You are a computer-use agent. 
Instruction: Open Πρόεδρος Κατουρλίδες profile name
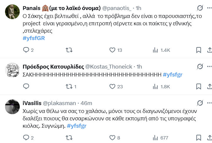click(x=53, y=67)
